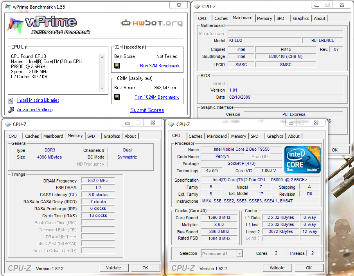Viewport: 354px width, 276px height.
Task: Close the wPrime Benchmark window
Action: coord(179,5)
